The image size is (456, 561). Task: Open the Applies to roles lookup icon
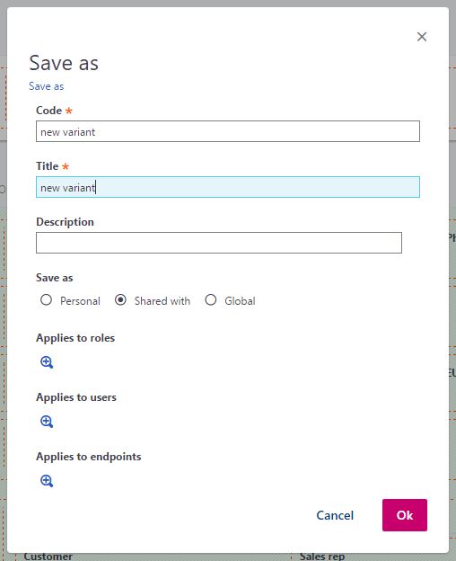pos(47,362)
